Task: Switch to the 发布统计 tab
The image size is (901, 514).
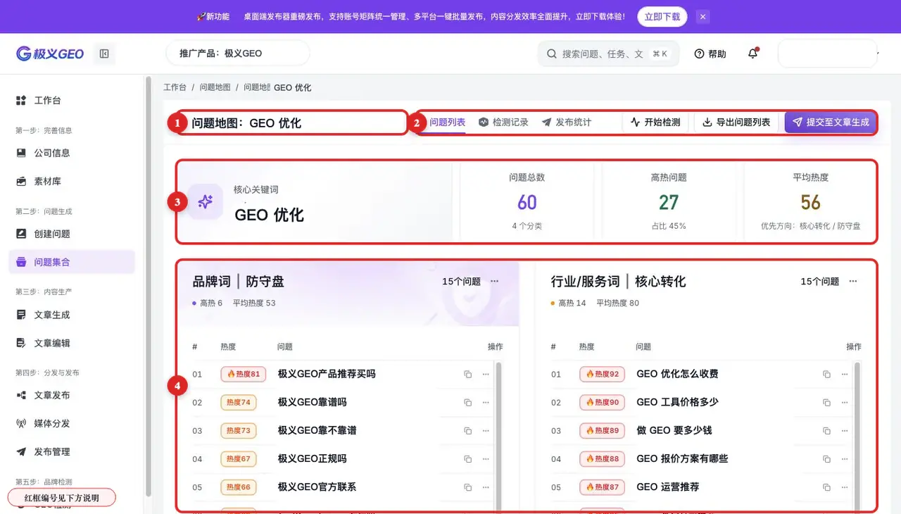Action: 567,122
